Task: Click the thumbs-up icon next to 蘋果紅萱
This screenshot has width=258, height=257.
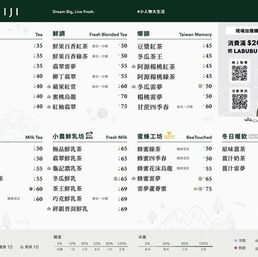Action: click(x=49, y=87)
